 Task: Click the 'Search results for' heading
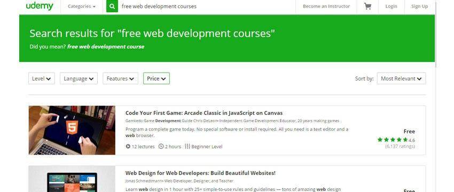click(152, 34)
